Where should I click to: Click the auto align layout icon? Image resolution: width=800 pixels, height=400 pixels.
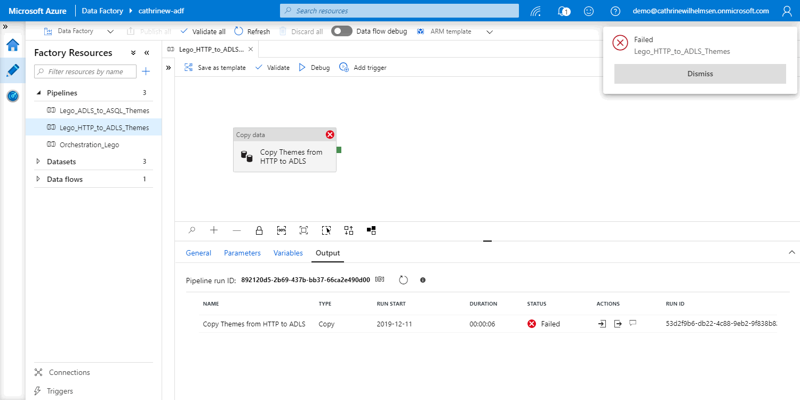[x=349, y=230]
